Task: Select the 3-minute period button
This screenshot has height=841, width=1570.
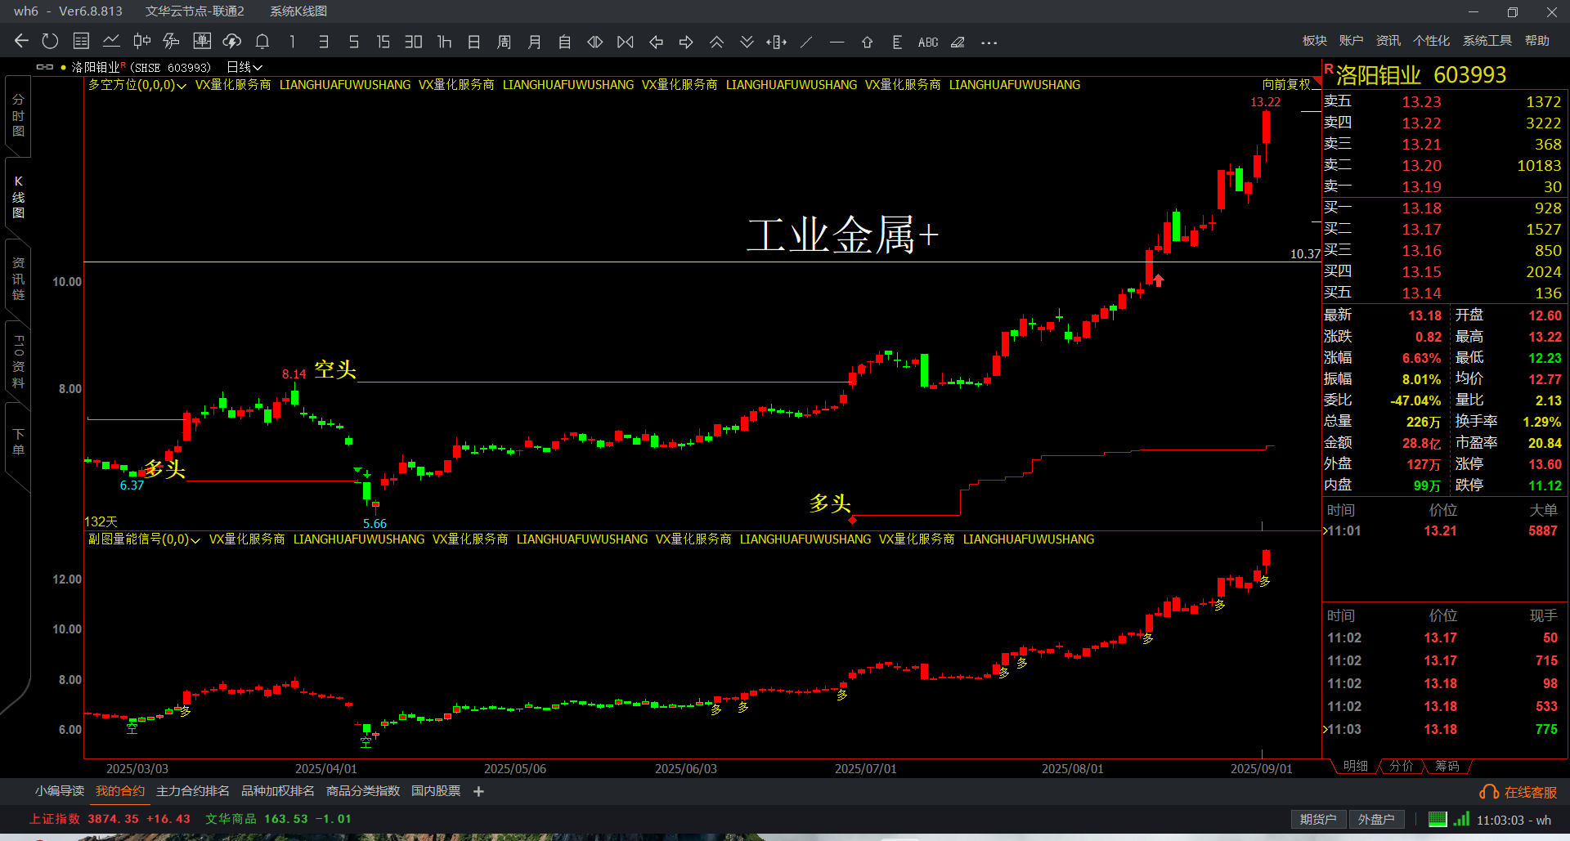Action: pyautogui.click(x=323, y=42)
